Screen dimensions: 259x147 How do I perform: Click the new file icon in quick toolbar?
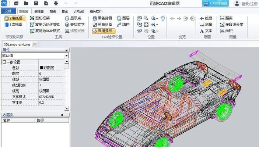[x=16, y=3]
